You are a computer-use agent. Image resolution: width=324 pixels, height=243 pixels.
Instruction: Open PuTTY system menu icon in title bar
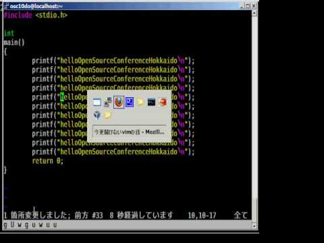(5, 6)
